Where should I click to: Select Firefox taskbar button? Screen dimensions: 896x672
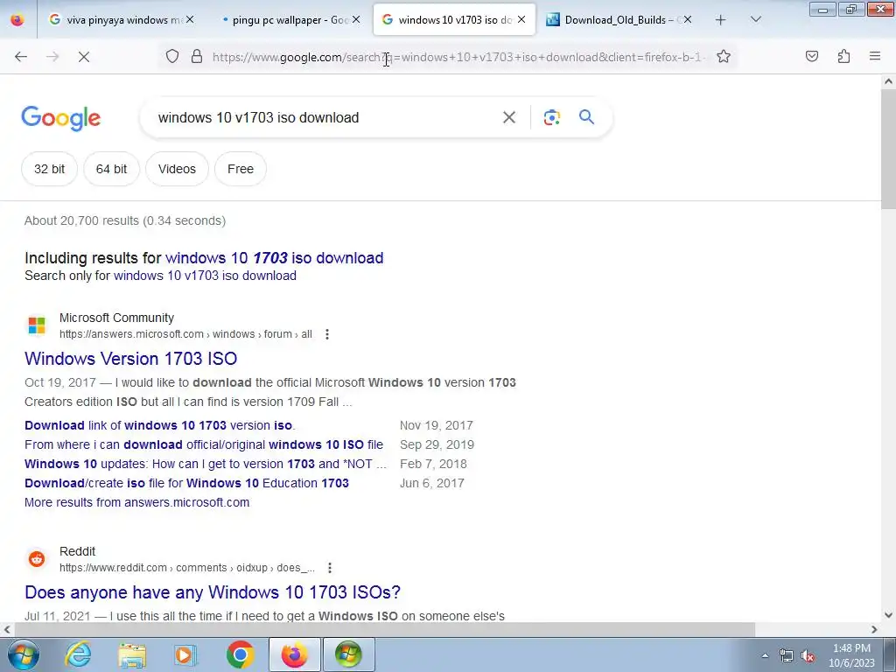294,654
